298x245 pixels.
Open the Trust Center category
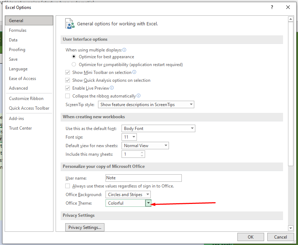[x=29, y=128]
